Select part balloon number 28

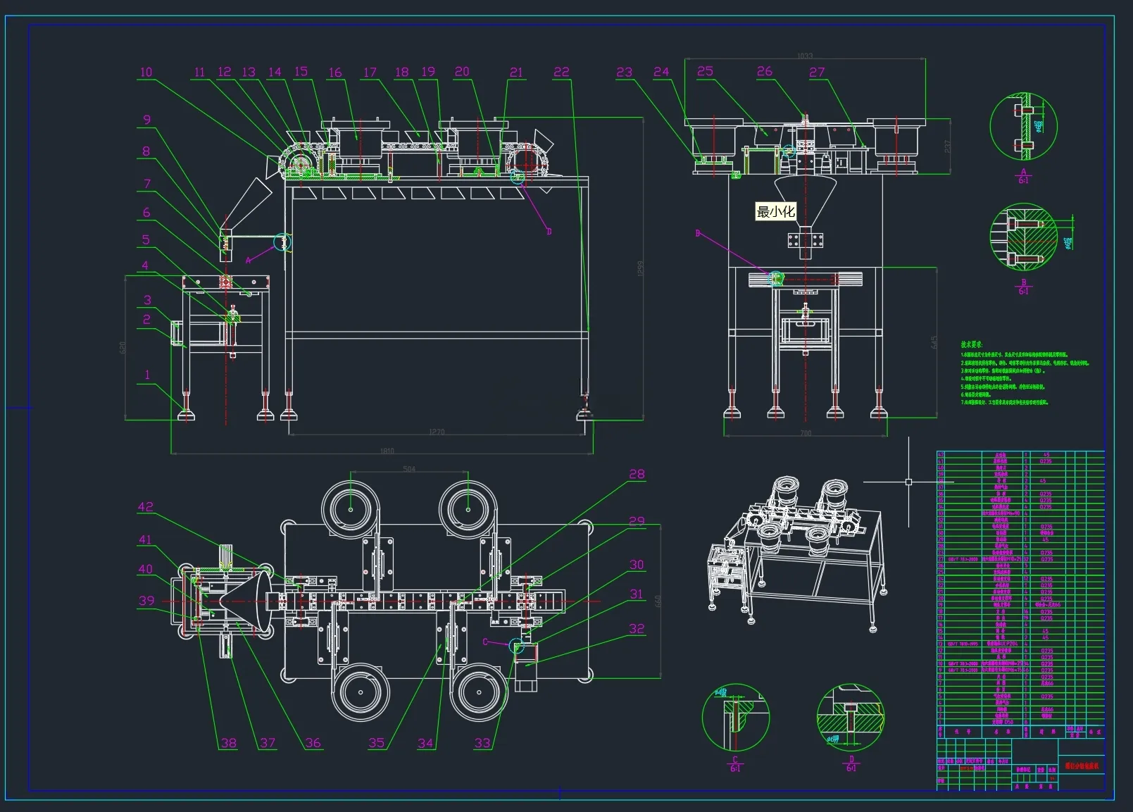pos(637,474)
